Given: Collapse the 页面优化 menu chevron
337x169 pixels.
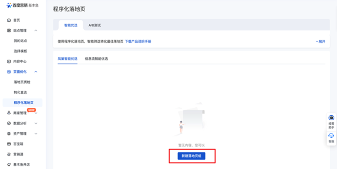Looking at the screenshot, I should [36, 72].
